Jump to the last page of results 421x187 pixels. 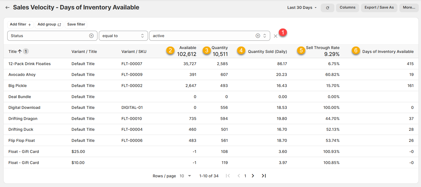(x=264, y=176)
